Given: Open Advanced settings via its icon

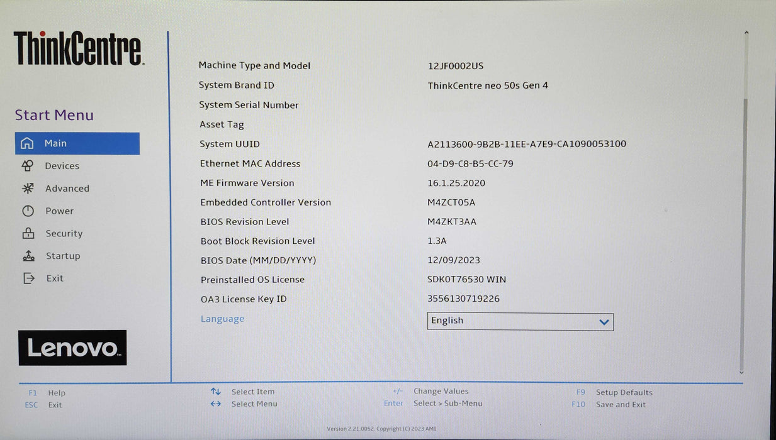Looking at the screenshot, I should click(29, 188).
